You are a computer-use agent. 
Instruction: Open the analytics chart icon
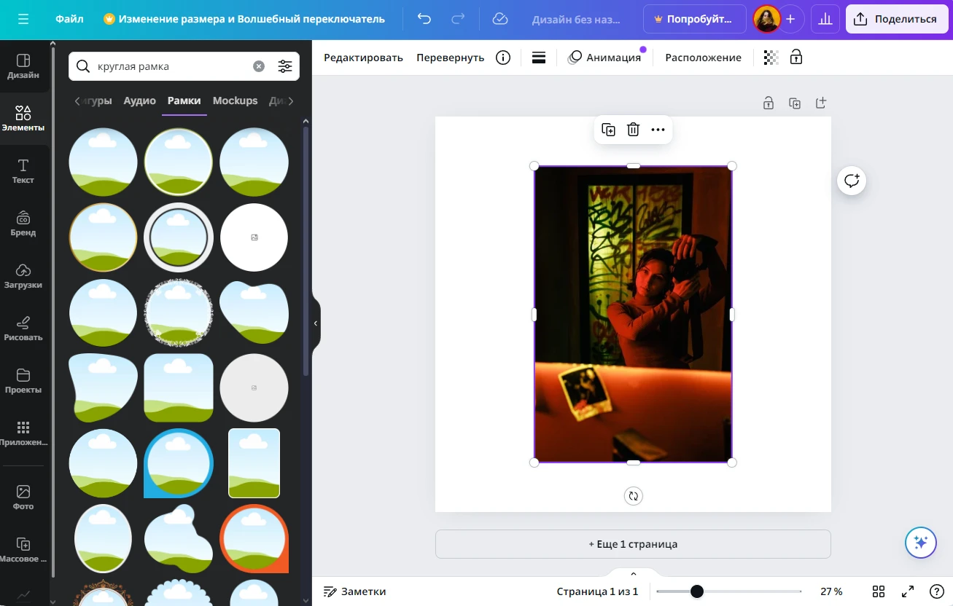(x=825, y=19)
